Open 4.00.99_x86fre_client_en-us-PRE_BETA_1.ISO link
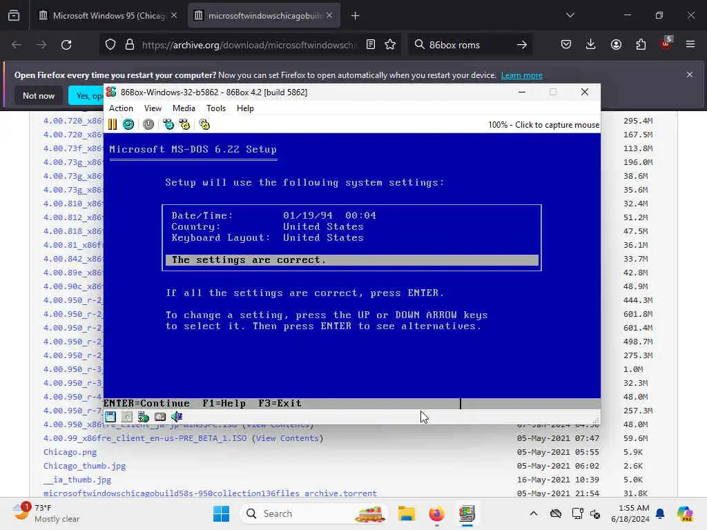The image size is (707, 530). tap(145, 438)
